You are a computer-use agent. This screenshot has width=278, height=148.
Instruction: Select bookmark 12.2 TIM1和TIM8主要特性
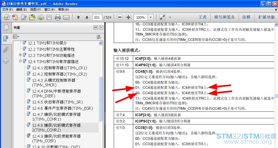51,49
